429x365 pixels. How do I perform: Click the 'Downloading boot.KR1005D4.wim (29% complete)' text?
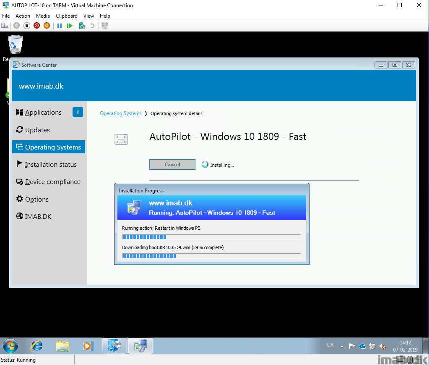[x=173, y=247]
